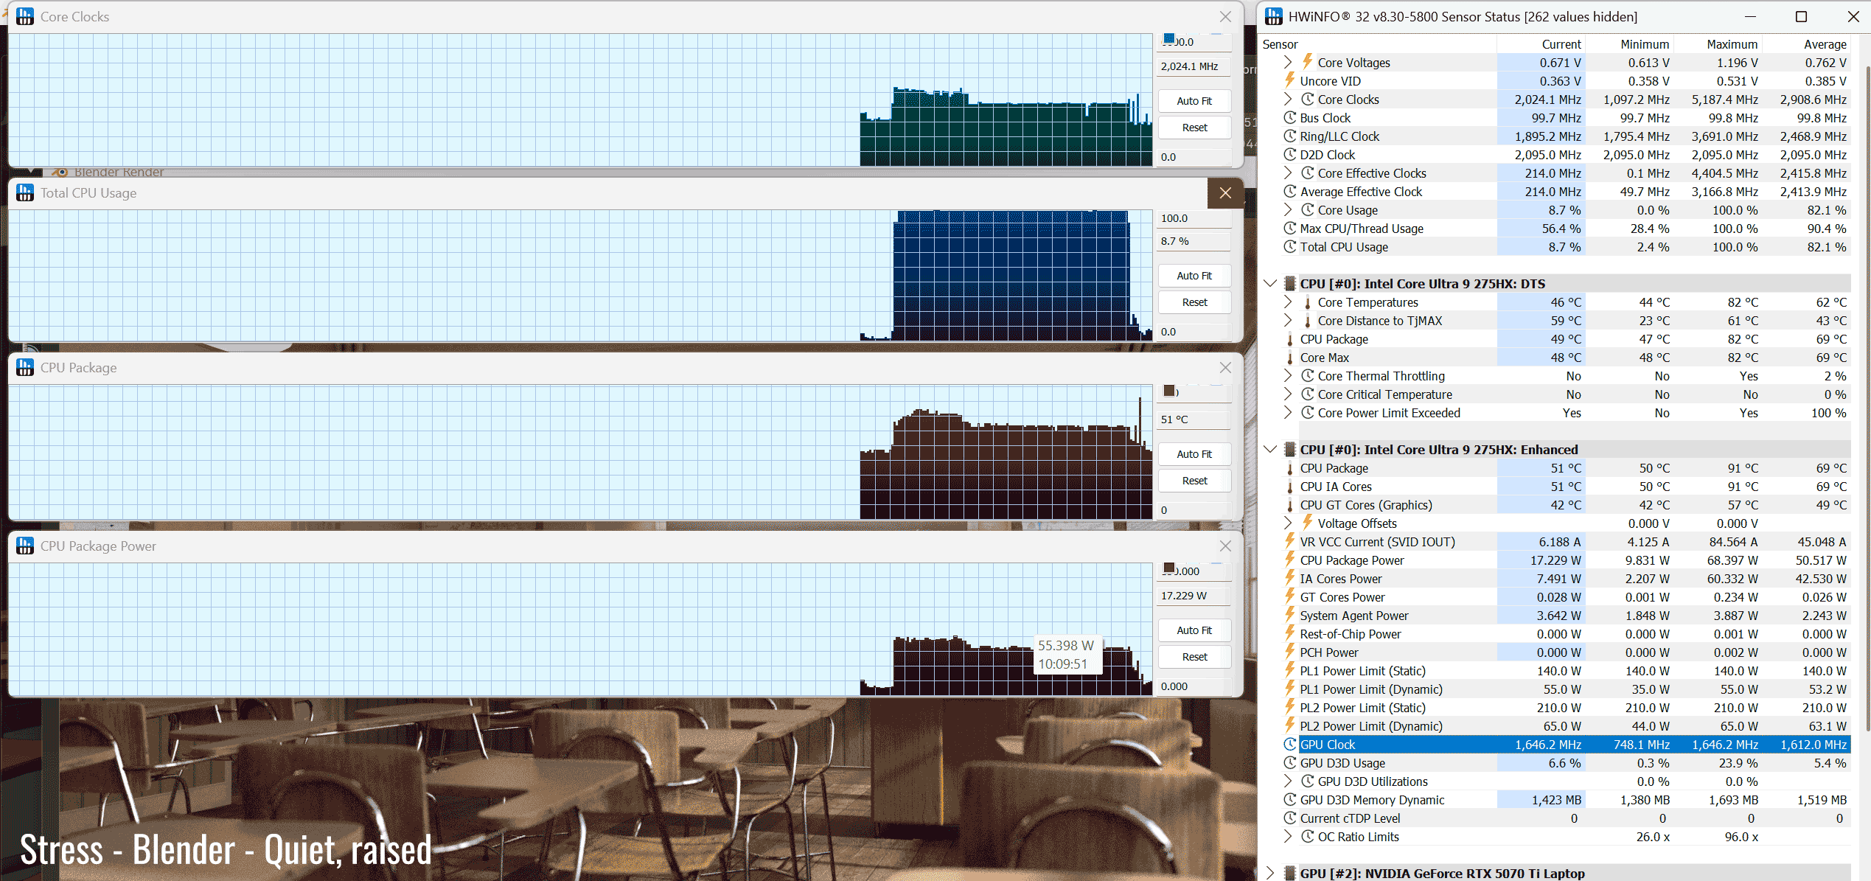Click clock icon next to GPU D3D Usage
Viewport: 1871px width, 881px height.
coord(1289,763)
